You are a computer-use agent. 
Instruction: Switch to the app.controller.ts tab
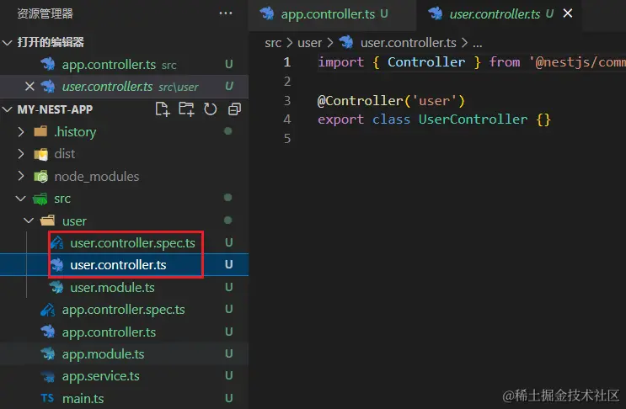click(x=332, y=14)
